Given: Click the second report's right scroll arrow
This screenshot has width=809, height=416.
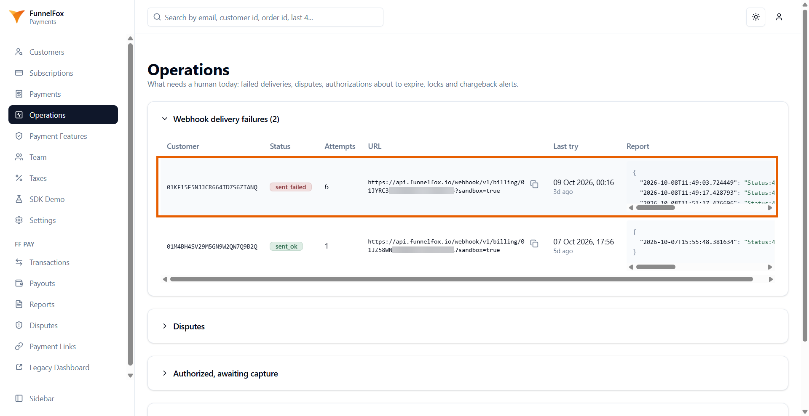Looking at the screenshot, I should (770, 267).
